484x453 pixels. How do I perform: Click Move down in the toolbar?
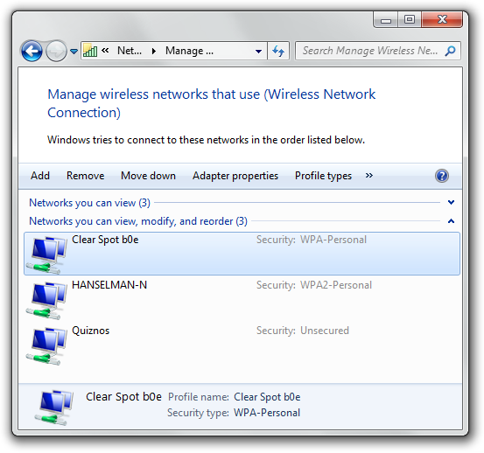pos(148,176)
